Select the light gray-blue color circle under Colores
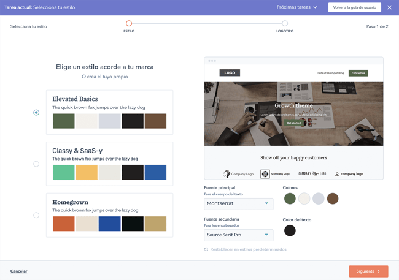The width and height of the screenshot is (399, 280). [318, 199]
